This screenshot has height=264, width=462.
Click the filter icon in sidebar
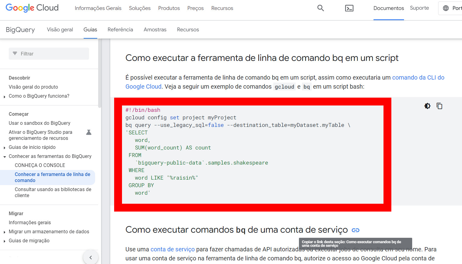tap(15, 54)
